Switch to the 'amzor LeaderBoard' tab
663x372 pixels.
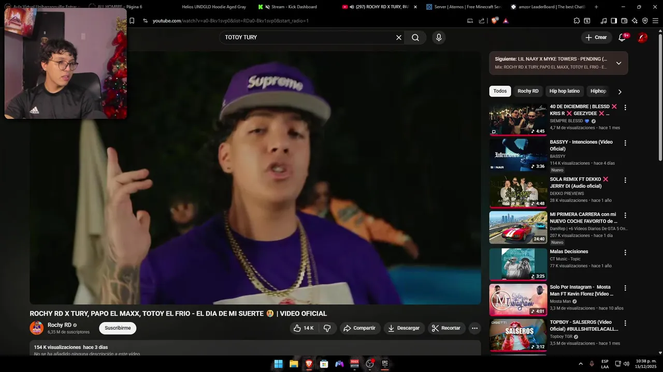[547, 7]
